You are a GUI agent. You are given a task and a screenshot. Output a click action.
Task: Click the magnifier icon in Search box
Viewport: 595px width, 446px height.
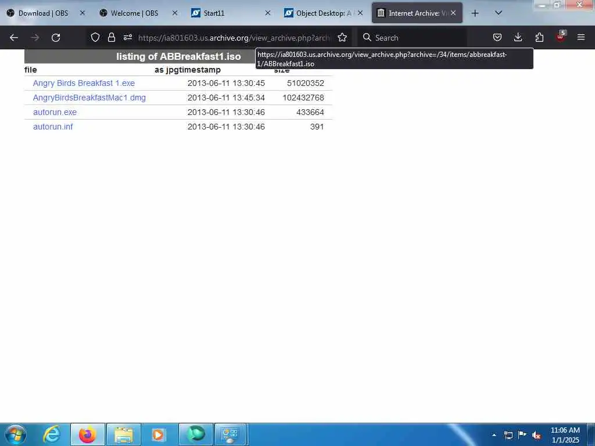367,37
